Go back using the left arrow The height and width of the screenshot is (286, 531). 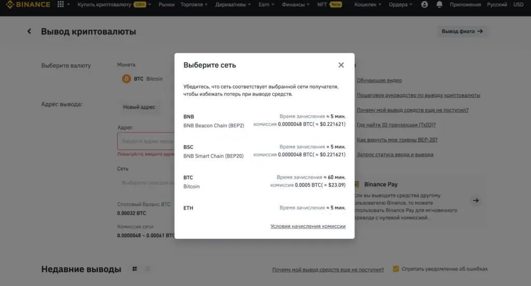[x=30, y=32]
